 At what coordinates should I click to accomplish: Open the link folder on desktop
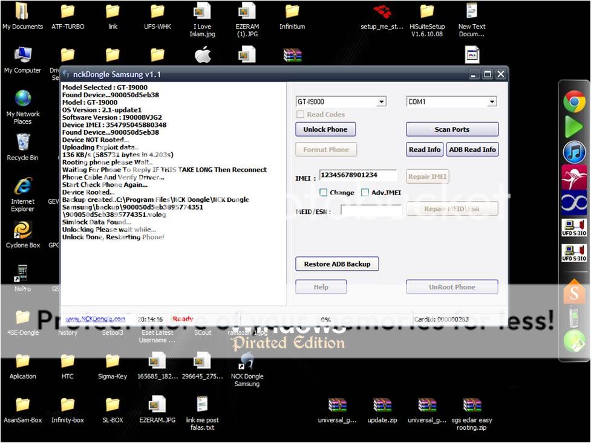pyautogui.click(x=113, y=16)
